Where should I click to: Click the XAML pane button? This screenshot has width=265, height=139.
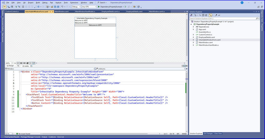click(26, 66)
